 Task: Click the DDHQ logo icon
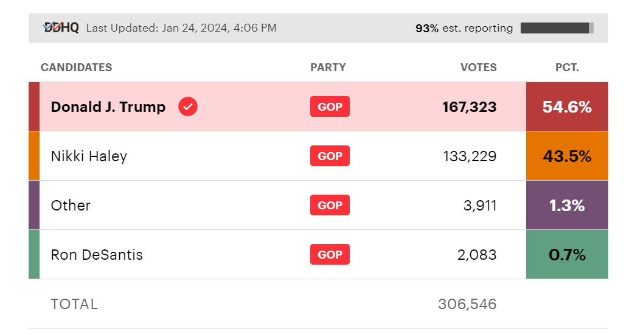point(61,27)
